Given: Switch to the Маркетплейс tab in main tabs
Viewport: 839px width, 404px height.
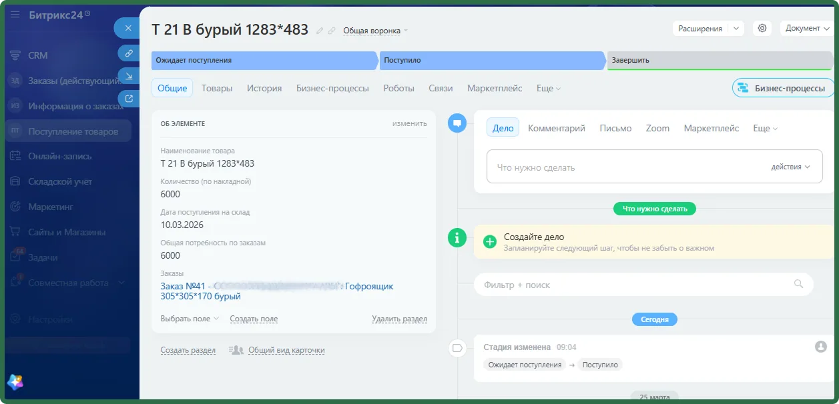Looking at the screenshot, I should click(495, 88).
